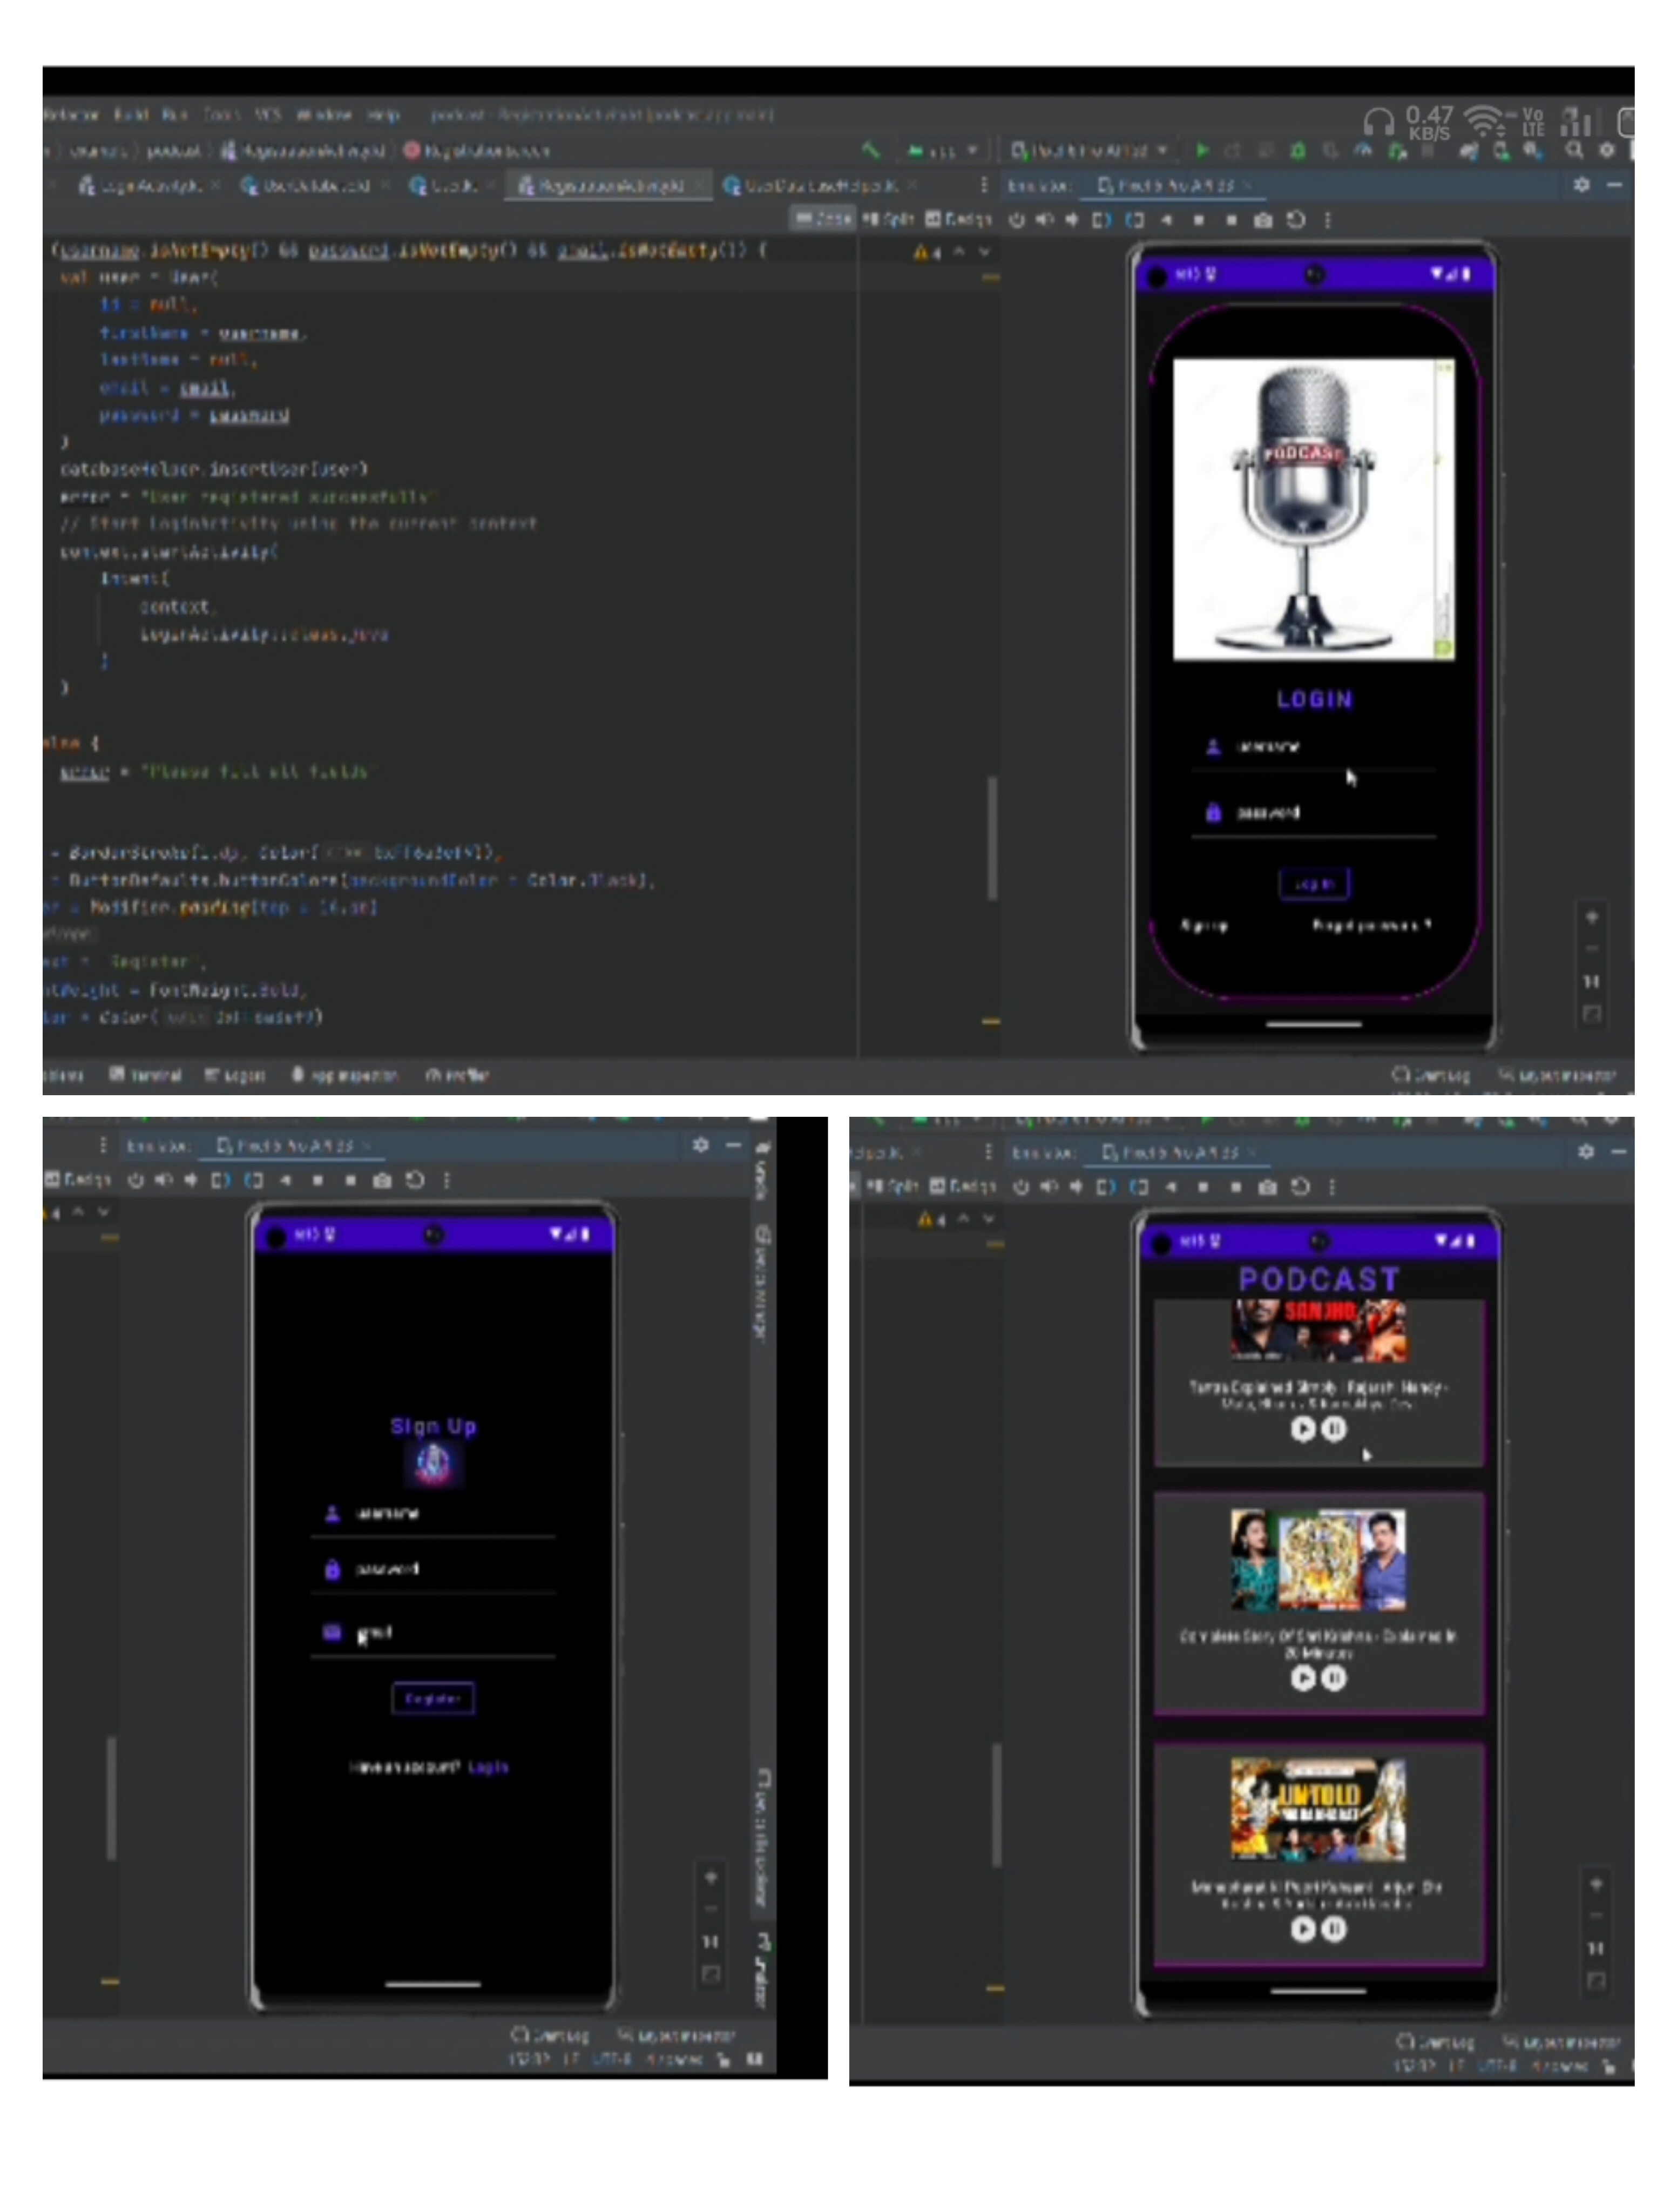Viewport: 1677px width, 2212px height.
Task: Click emulator rotate left icon in Login screenshot
Action: coord(1101,220)
